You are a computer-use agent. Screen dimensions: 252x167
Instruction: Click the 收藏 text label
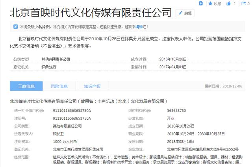click(x=217, y=4)
